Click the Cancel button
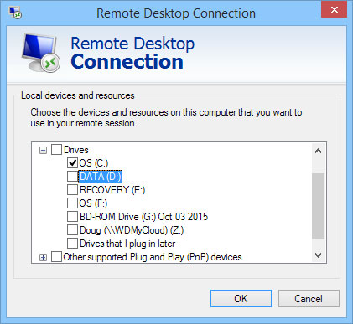353x324 pixels. coord(309,299)
